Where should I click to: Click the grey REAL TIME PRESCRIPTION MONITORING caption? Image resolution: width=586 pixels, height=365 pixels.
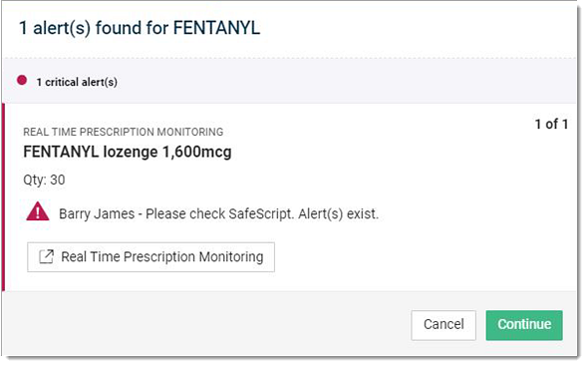[123, 132]
